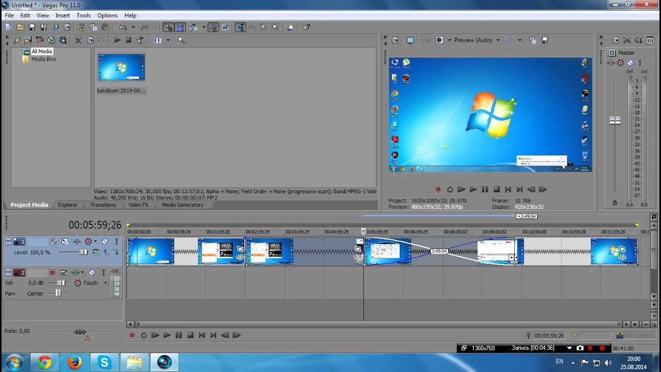This screenshot has height=372, width=661.
Task: Enable the Normal Edit tool
Action: point(240,27)
